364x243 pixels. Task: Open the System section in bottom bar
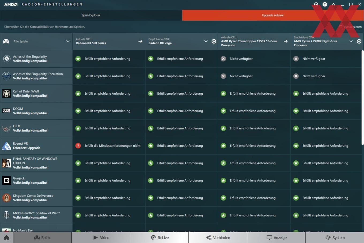(335, 238)
